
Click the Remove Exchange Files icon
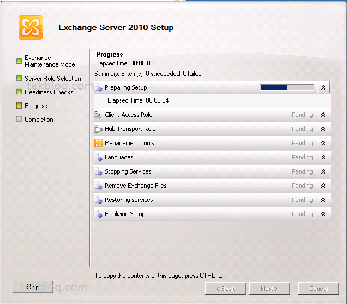[99, 186]
